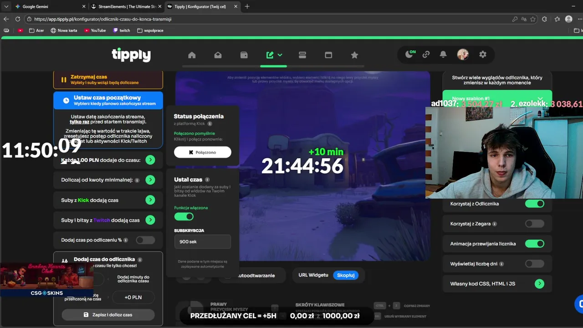Toggle Animacja przewijania licznika switch
The width and height of the screenshot is (583, 328).
[x=535, y=244]
